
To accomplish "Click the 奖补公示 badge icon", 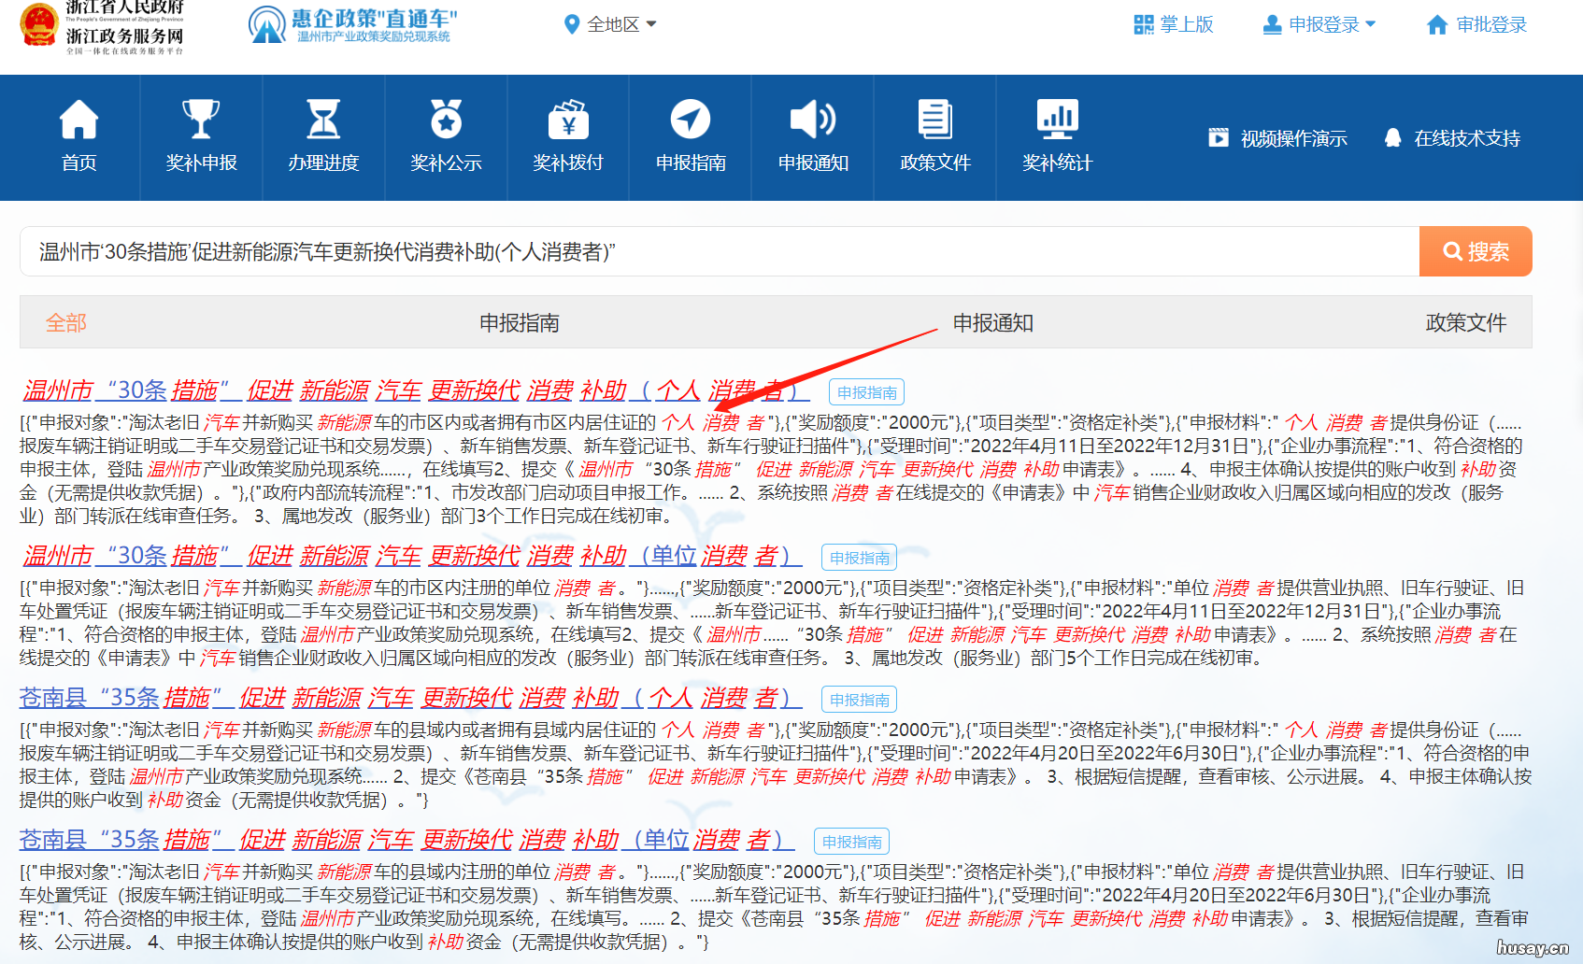I will point(446,137).
